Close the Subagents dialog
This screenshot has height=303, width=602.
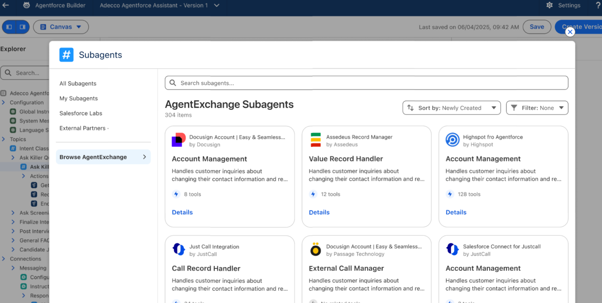[x=570, y=32]
